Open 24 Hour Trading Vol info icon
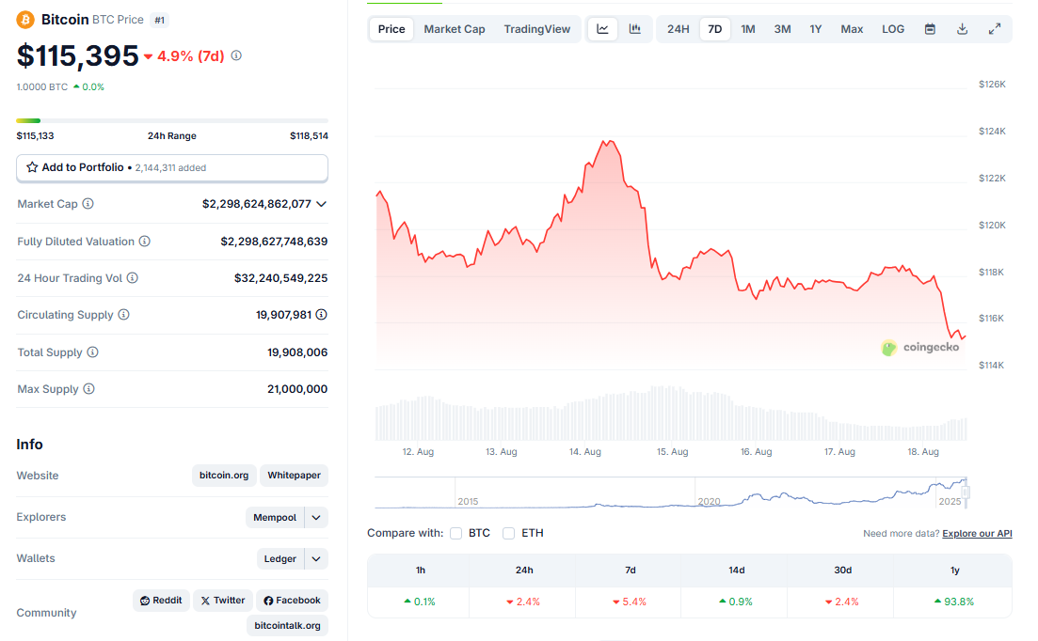1038x641 pixels. [x=133, y=277]
